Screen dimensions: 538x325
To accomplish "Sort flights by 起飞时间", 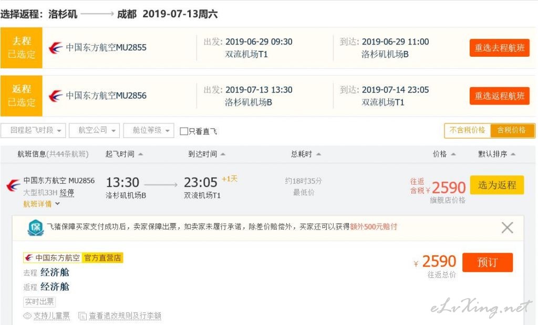I will pyautogui.click(x=124, y=154).
